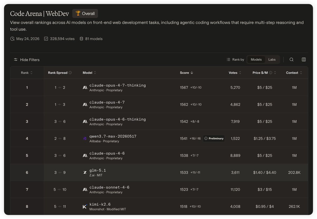The image size is (317, 219).
Task: Open claude-opus-4-7 model link
Action: (x=107, y=102)
